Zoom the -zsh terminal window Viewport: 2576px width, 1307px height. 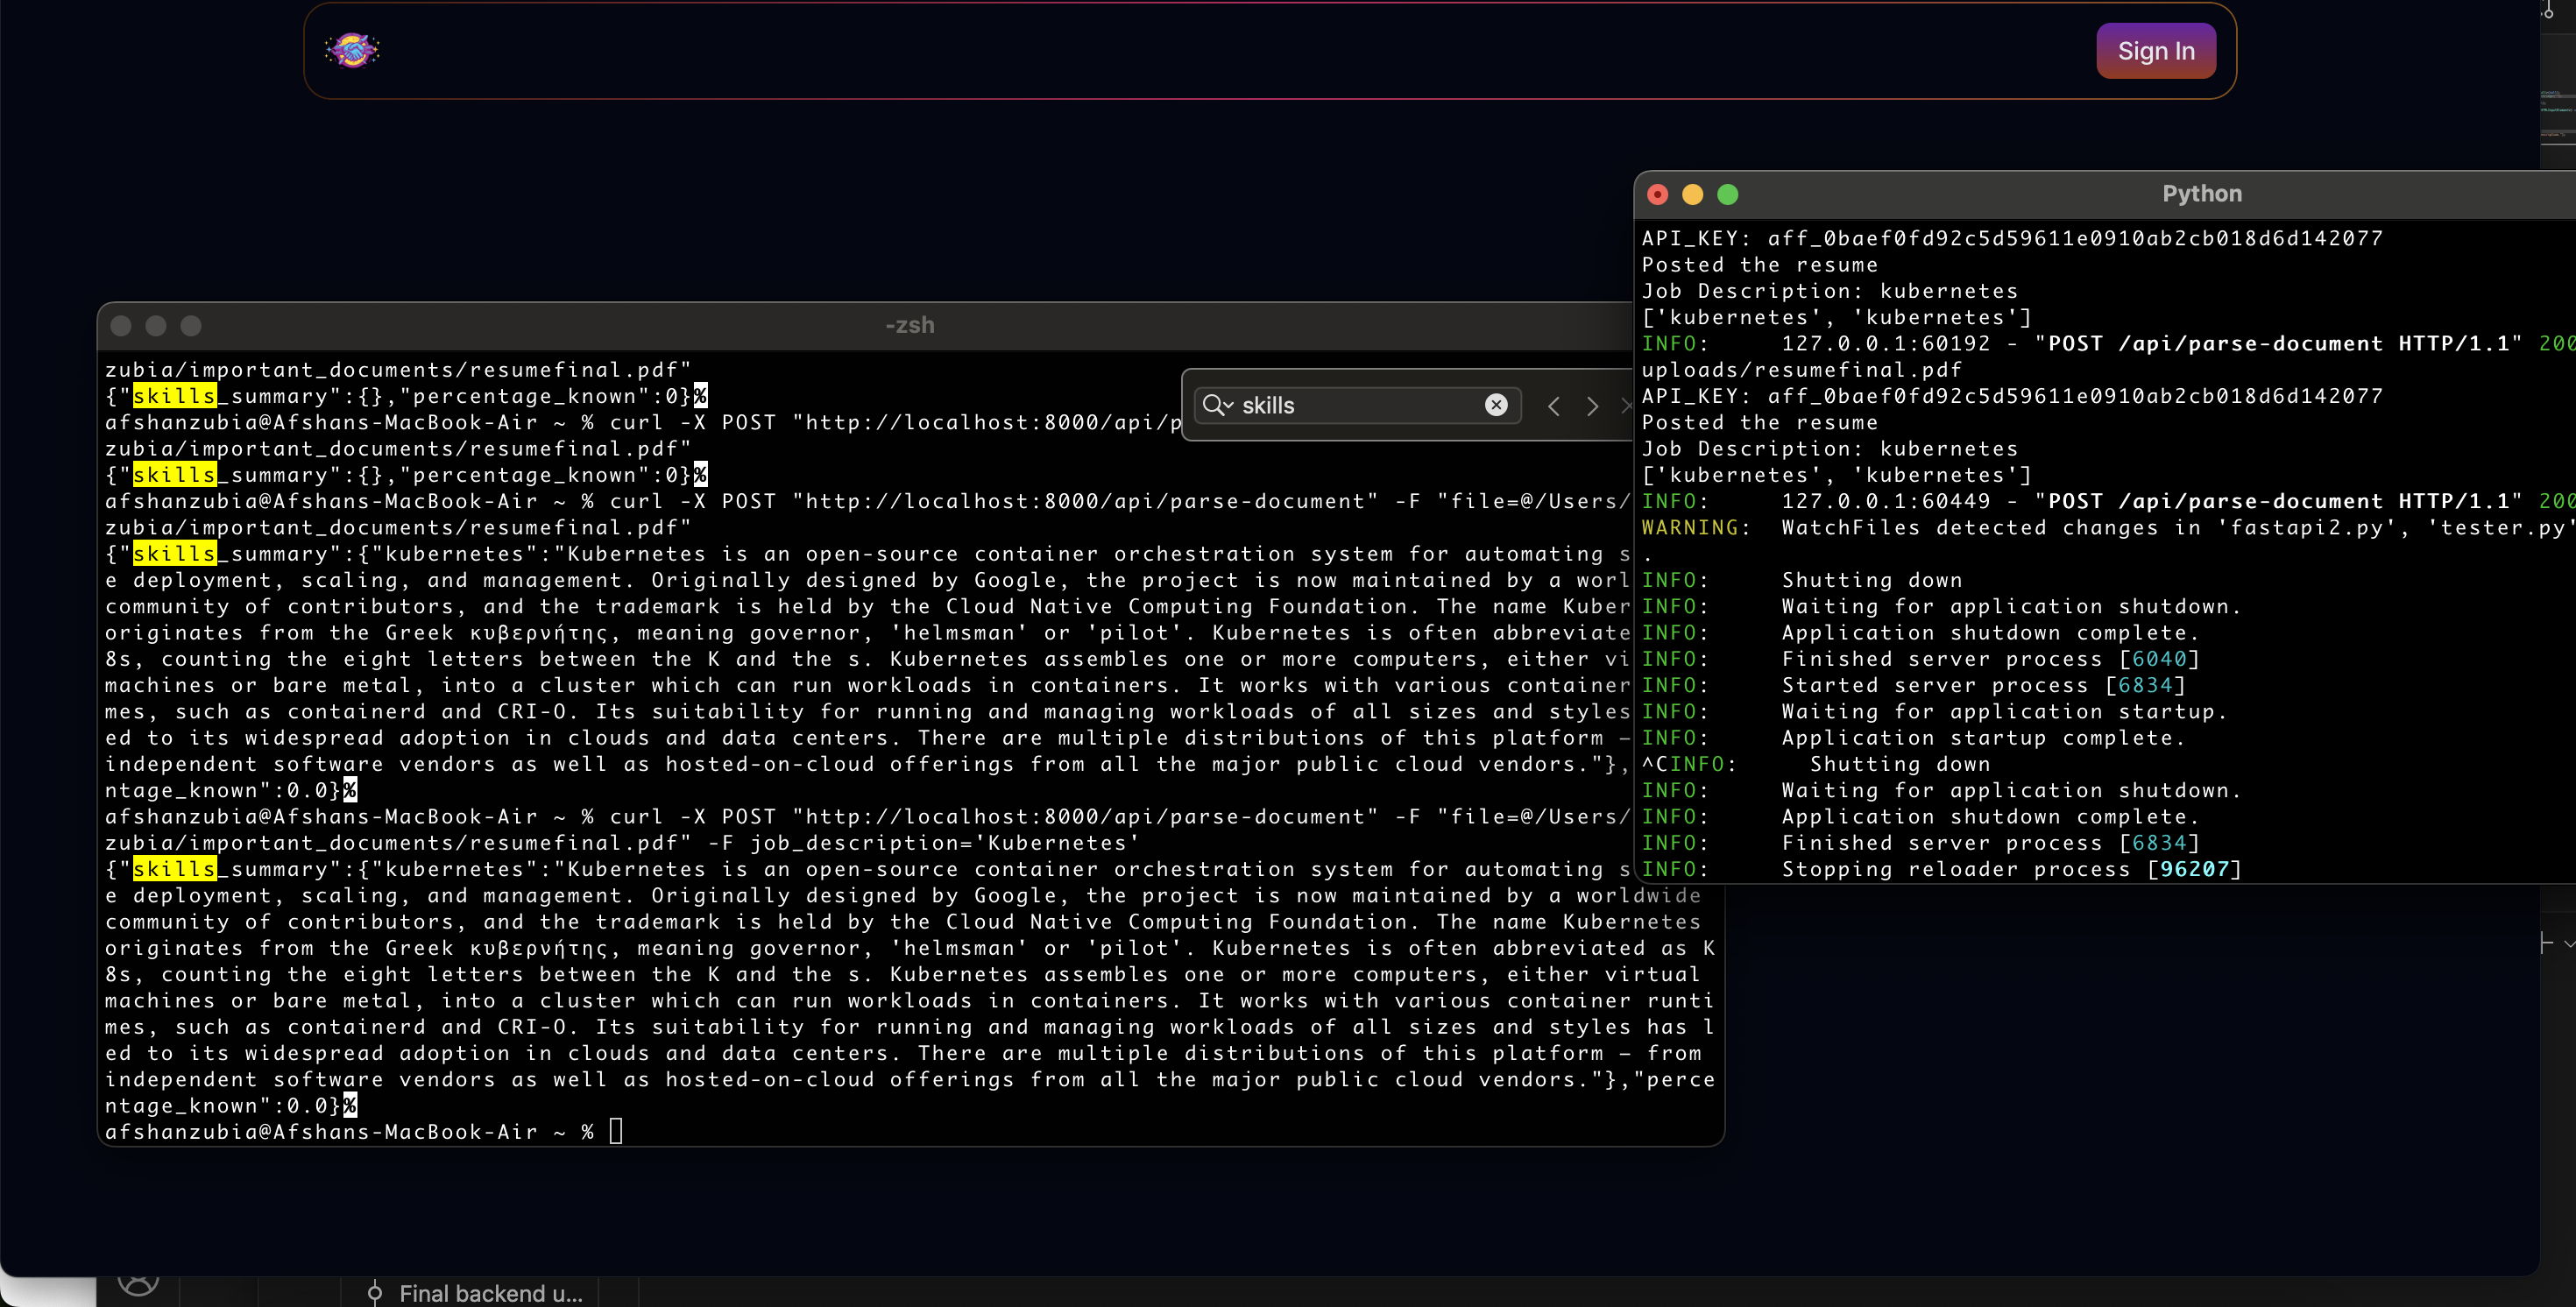tap(191, 326)
